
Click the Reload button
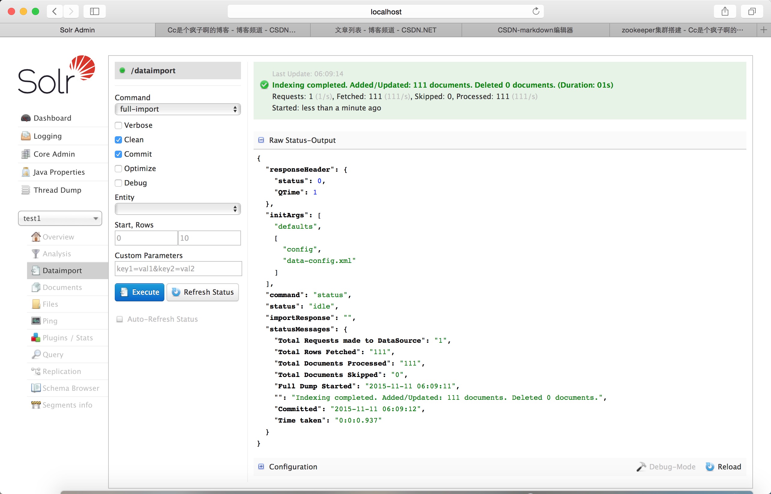point(724,467)
